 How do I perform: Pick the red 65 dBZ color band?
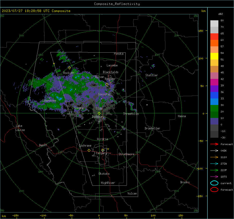(214, 36)
